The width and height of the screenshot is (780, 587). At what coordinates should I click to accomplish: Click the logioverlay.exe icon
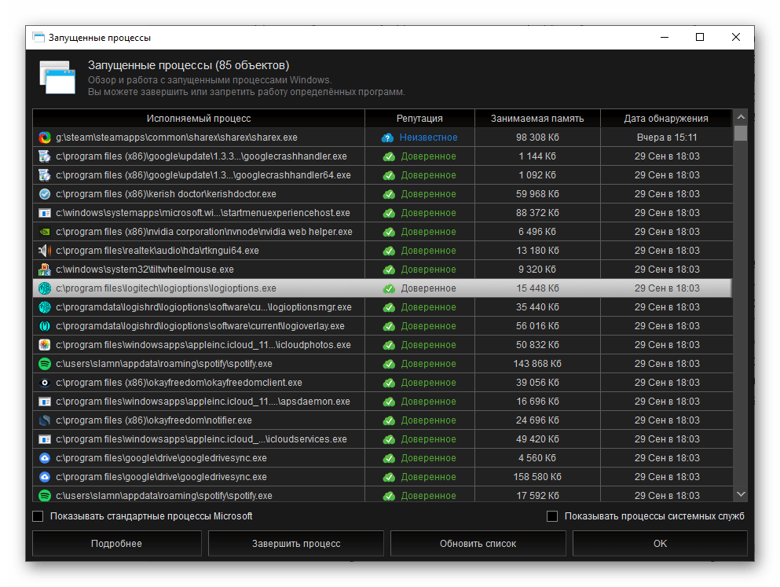pyautogui.click(x=45, y=326)
